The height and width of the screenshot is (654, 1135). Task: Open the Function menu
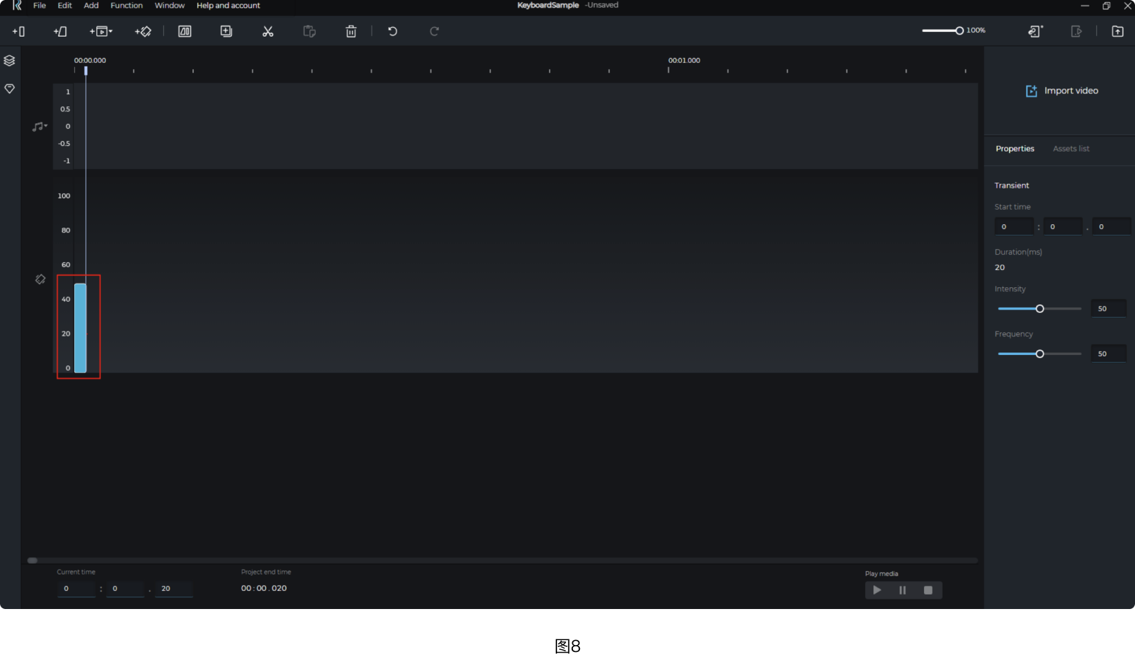127,6
